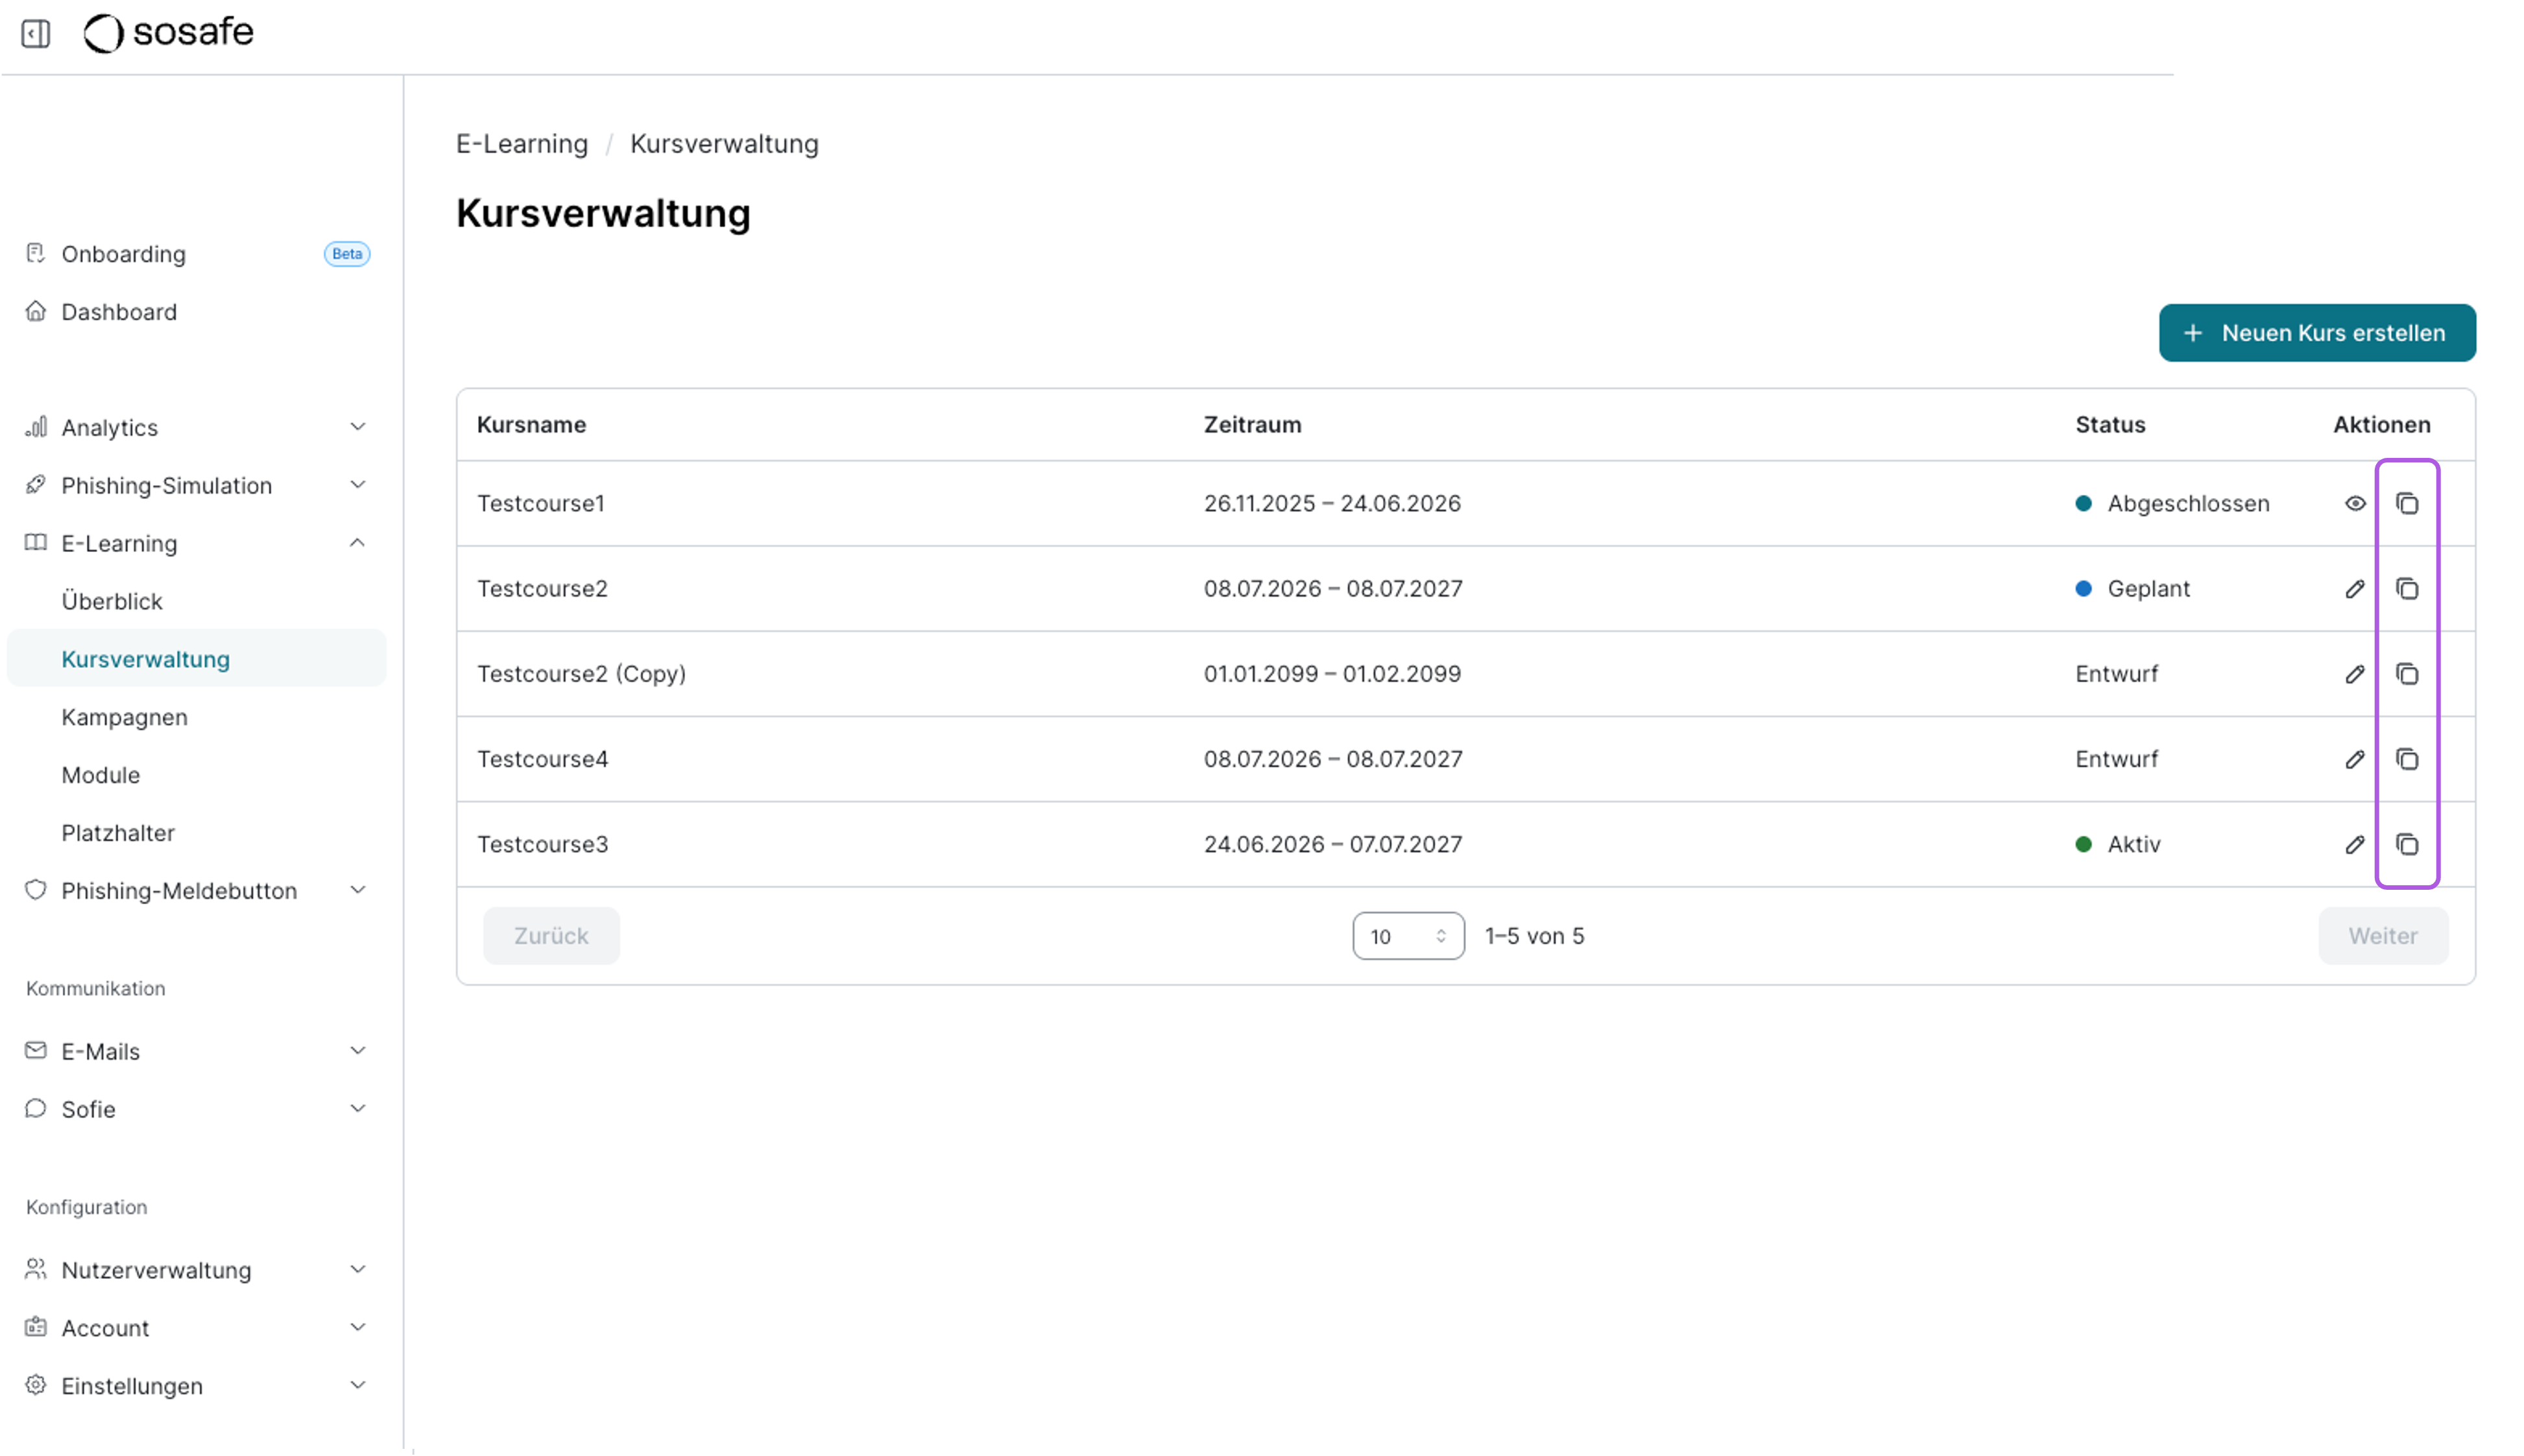Click the Phishing-Simulation rocket icon
The height and width of the screenshot is (1456, 2524).
pyautogui.click(x=36, y=485)
